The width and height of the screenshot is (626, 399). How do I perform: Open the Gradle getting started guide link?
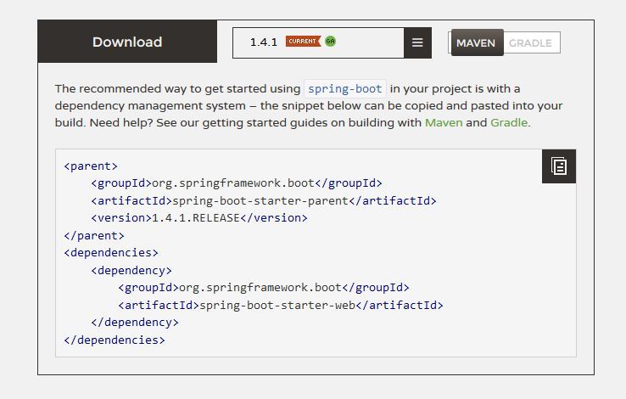coord(508,122)
